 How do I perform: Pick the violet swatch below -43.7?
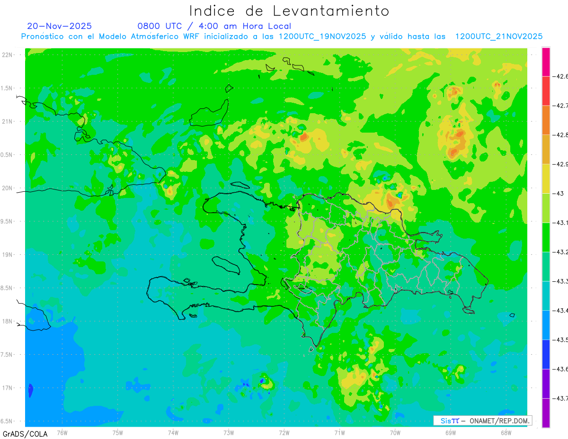[x=546, y=413]
